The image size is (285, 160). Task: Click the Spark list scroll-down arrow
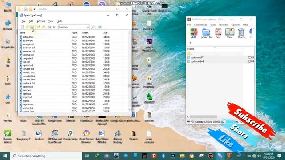tap(130, 110)
